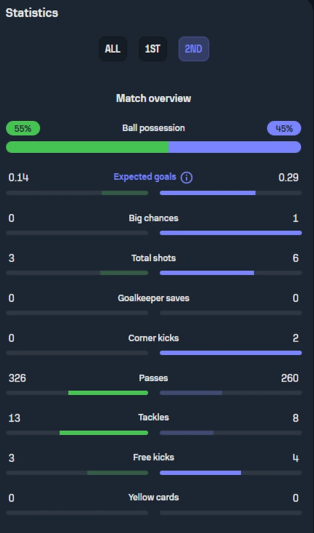The image size is (314, 533).
Task: Switch to the ALL statistics tab
Action: pyautogui.click(x=113, y=49)
